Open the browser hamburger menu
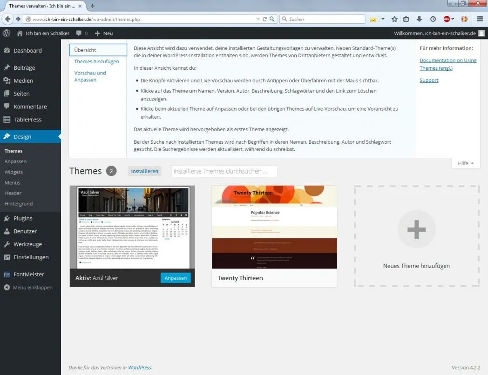This screenshot has height=375, width=488. (480, 19)
